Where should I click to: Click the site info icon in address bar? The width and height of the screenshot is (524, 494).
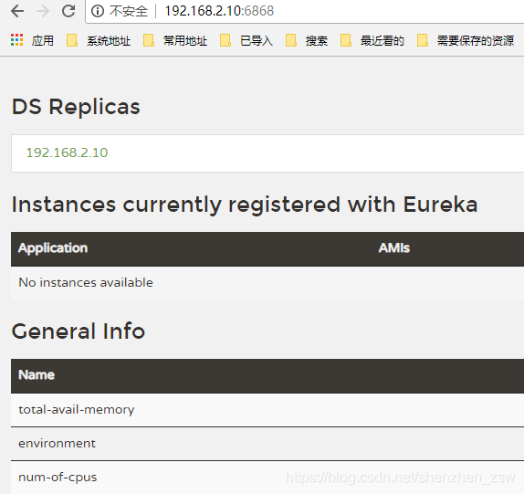(x=98, y=11)
